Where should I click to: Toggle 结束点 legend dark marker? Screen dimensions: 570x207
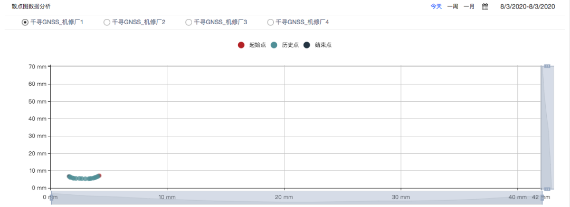[307, 45]
